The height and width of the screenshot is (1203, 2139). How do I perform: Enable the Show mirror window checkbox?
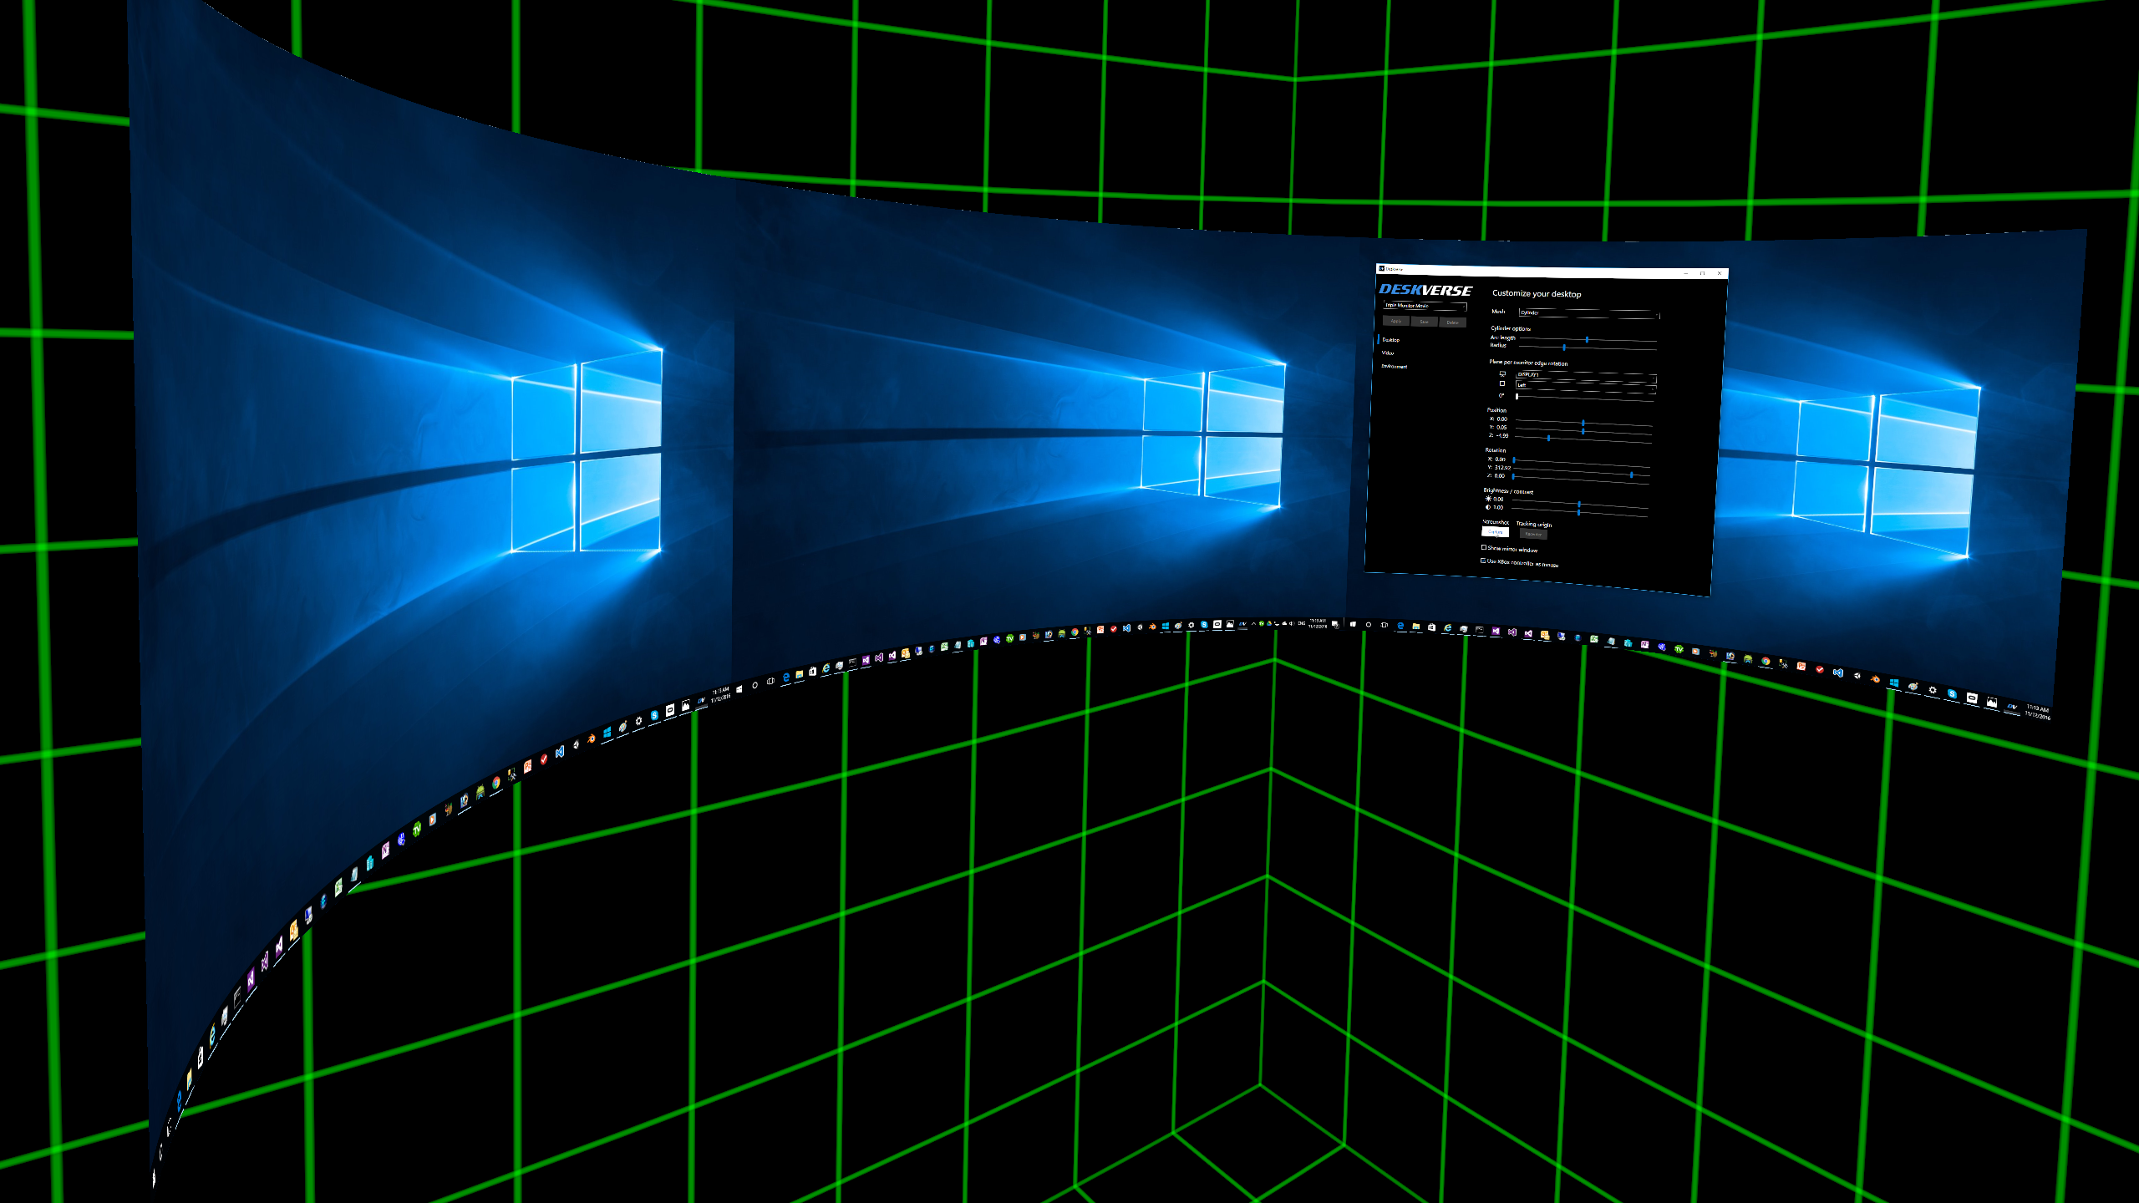coord(1484,547)
